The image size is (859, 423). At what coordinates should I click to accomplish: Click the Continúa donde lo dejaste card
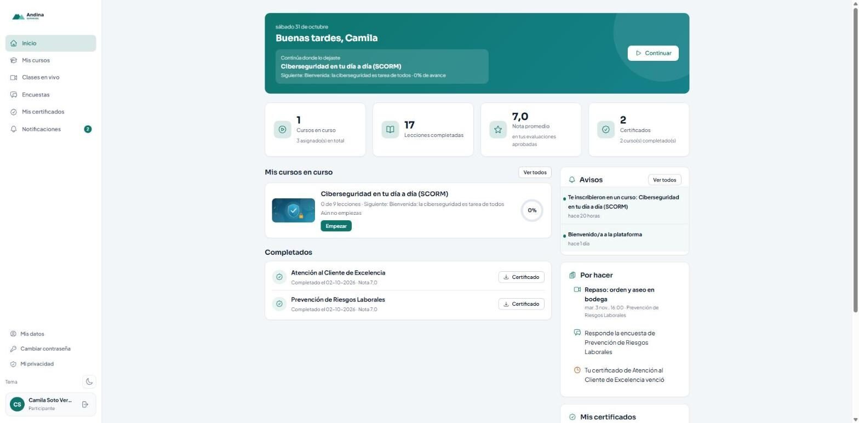[x=382, y=66]
